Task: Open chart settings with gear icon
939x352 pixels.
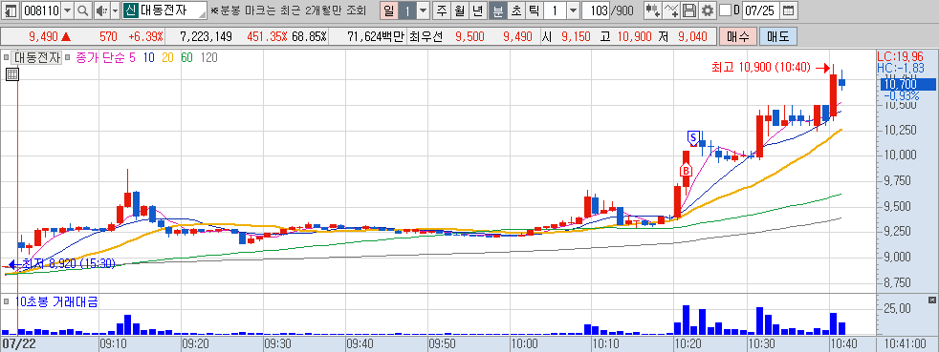Action: pyautogui.click(x=708, y=10)
